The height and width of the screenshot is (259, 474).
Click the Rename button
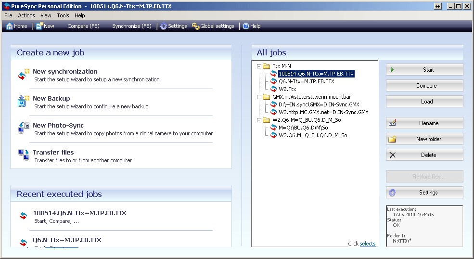point(424,123)
